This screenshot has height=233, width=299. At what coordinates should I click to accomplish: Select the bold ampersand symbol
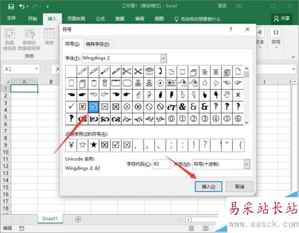point(182,107)
